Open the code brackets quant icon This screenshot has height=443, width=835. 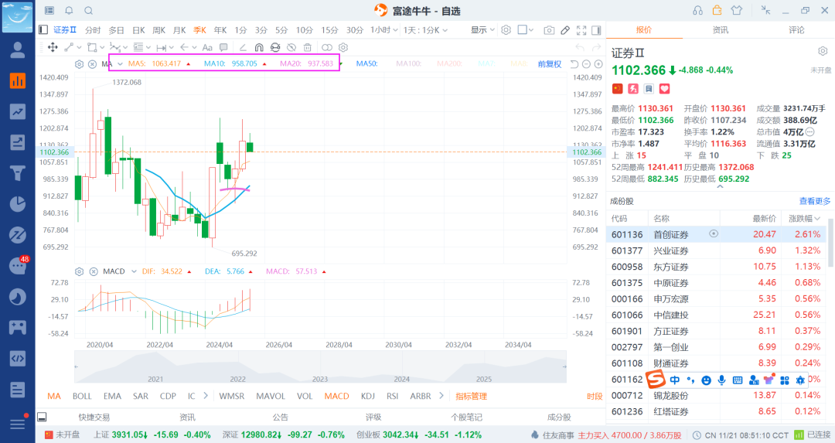[x=18, y=358]
